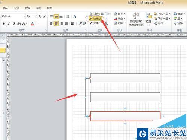Click Bring Forward (上移一层)

pos(162,14)
